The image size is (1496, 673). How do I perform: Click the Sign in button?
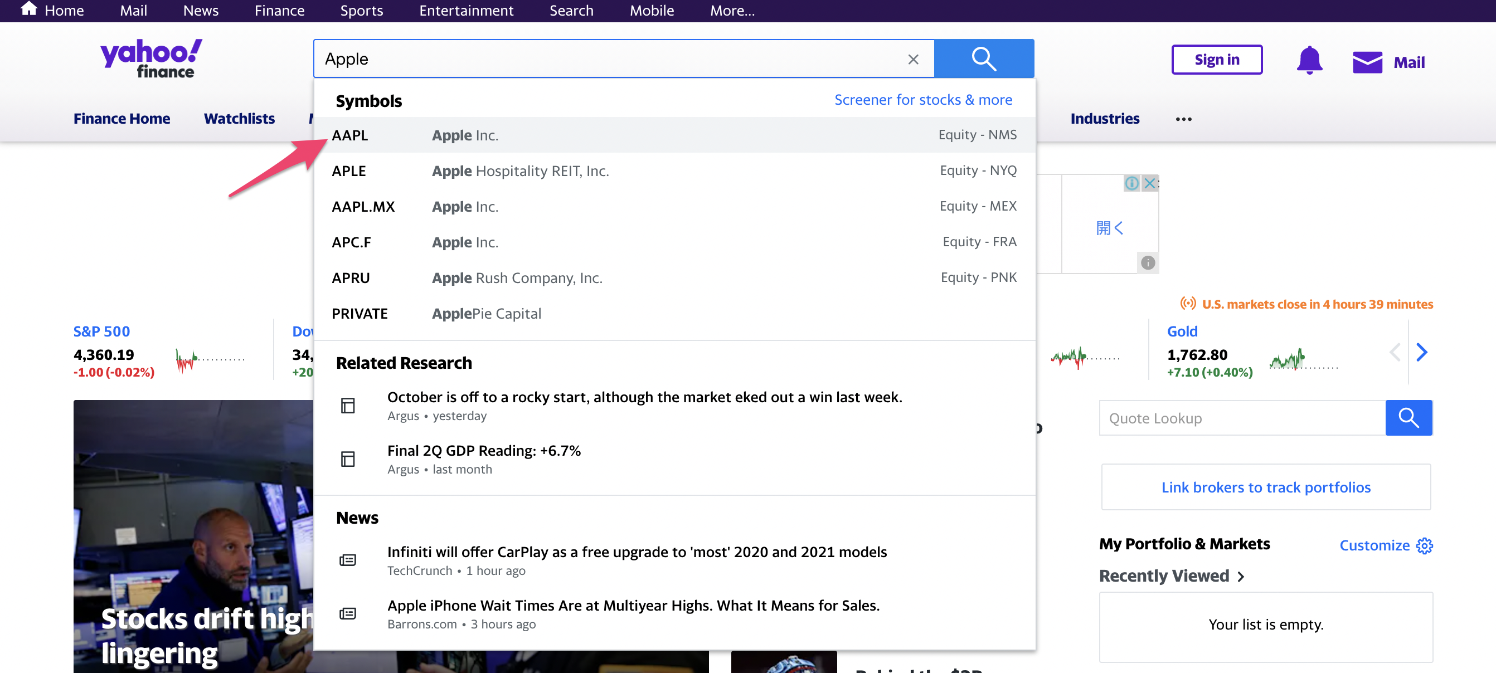coord(1217,59)
